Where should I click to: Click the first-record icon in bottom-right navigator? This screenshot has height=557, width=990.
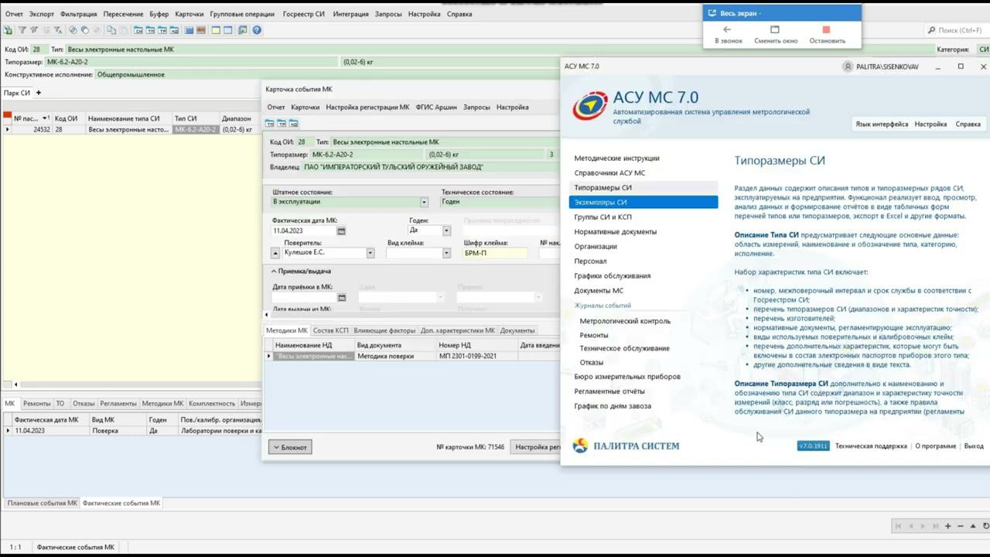pyautogui.click(x=898, y=526)
